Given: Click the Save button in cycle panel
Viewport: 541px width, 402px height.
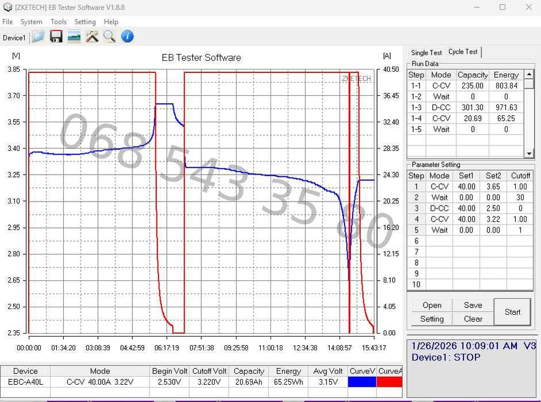Looking at the screenshot, I should 473,306.
